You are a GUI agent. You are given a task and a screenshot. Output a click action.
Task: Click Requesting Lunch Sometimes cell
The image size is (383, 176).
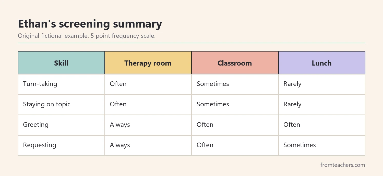(x=322, y=145)
